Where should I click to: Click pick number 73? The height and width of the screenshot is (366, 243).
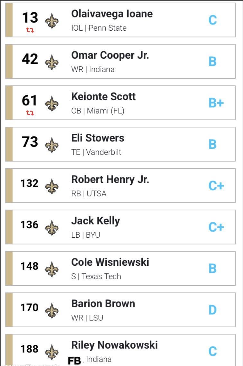tap(30, 142)
